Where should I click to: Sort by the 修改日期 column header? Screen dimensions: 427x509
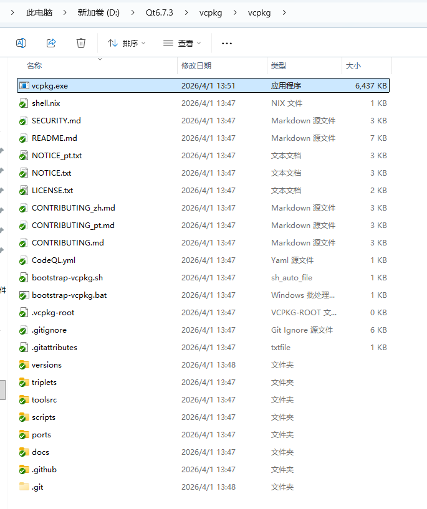(196, 66)
